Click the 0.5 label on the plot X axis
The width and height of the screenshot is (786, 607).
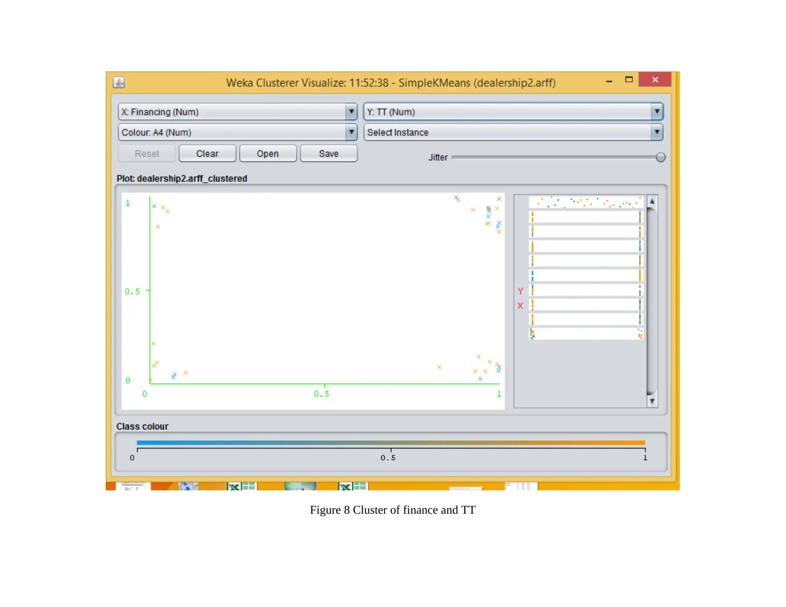pos(321,394)
